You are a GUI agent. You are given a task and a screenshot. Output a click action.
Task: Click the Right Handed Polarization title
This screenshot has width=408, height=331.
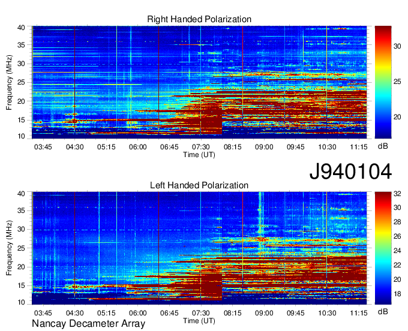[x=199, y=19]
